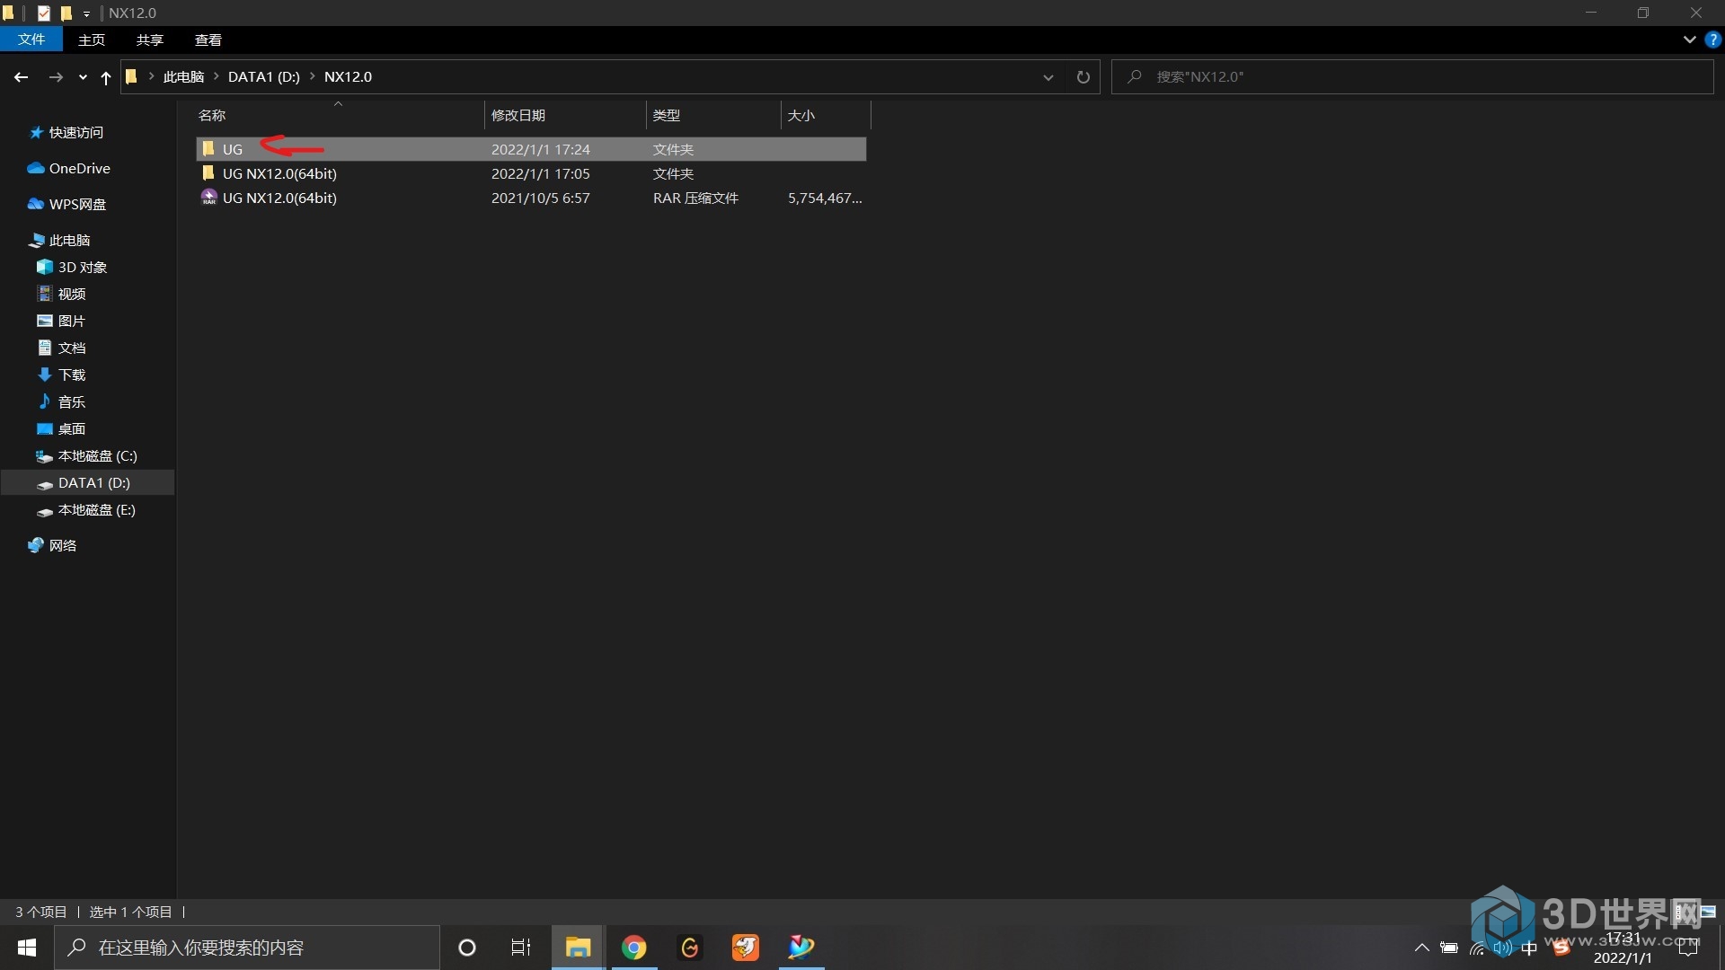Open recent locations dropdown arrow
Image resolution: width=1725 pixels, height=970 pixels.
tap(83, 77)
